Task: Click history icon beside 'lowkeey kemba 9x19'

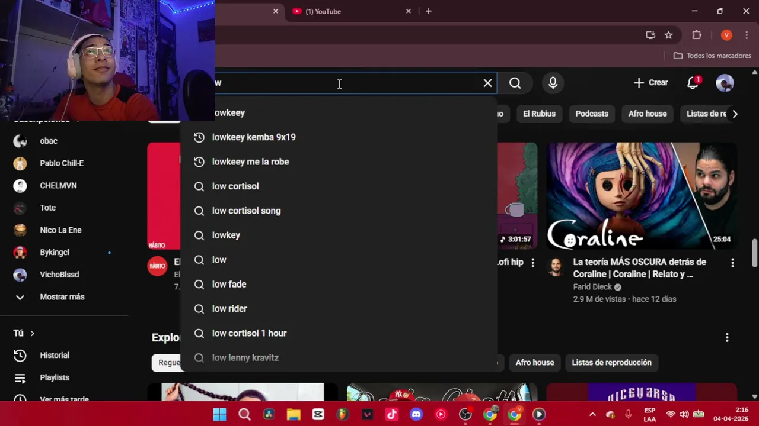Action: [199, 137]
